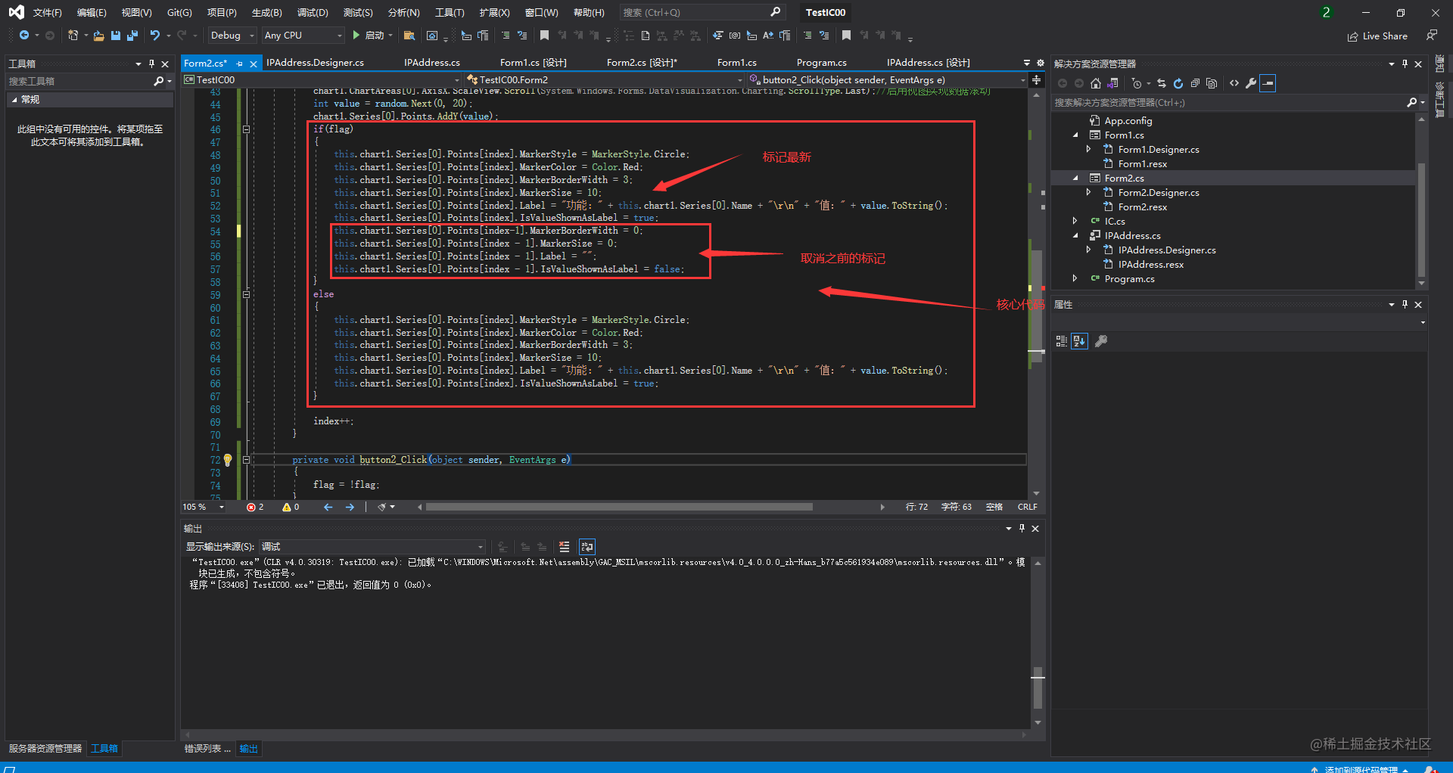1453x773 pixels.
Task: Refresh the Solution Explorer
Action: [x=1178, y=83]
